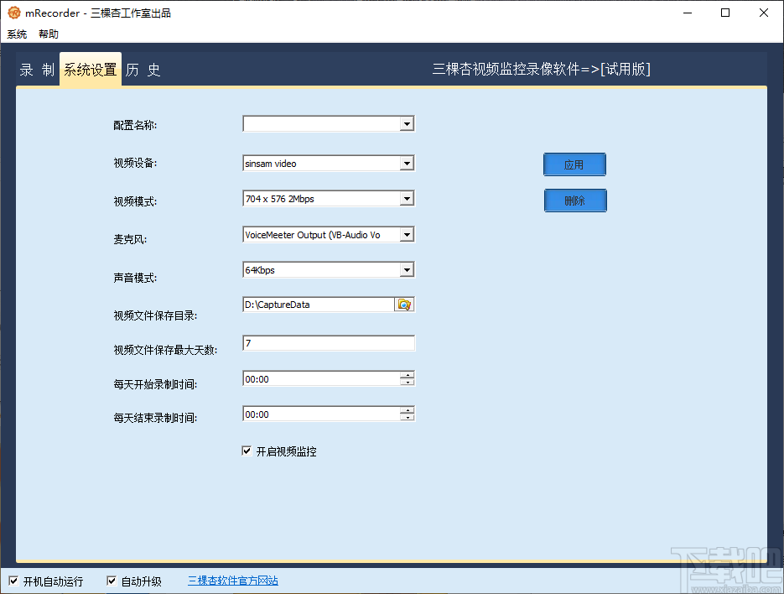Visit 三棵杏软件官方网站 link
This screenshot has height=594, width=784.
coord(232,580)
